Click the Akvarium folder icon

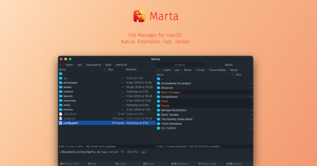coord(158,88)
